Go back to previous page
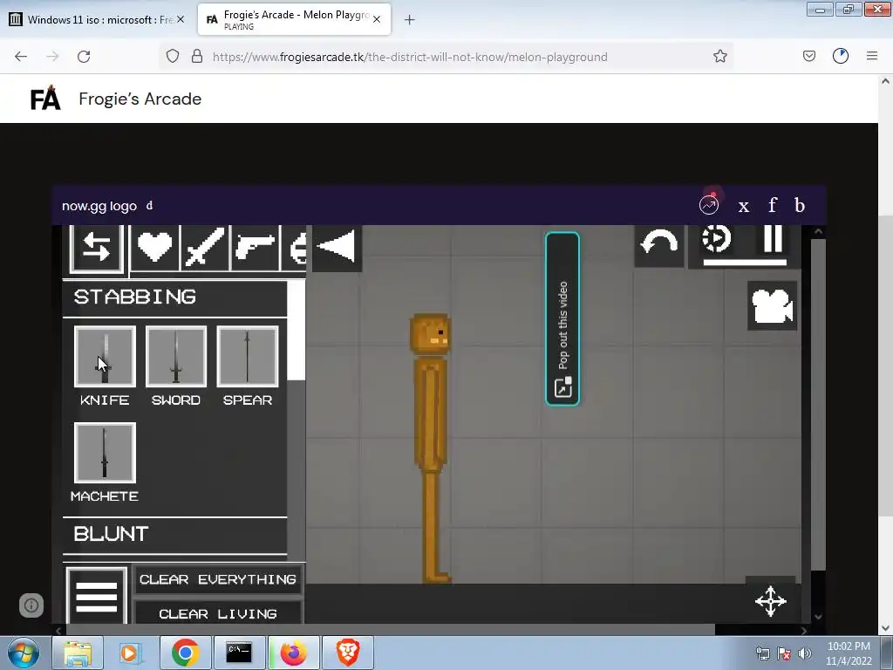 (21, 57)
